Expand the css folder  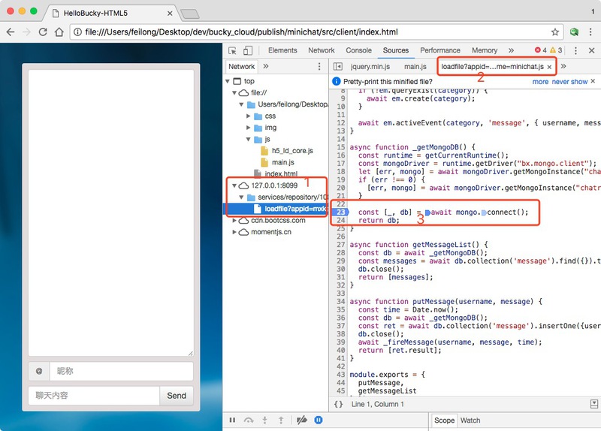[249, 116]
